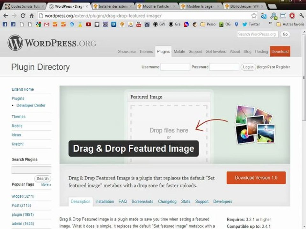Click the WordPress.org logo
Screen dimensions: 306x229
[x=52, y=43]
